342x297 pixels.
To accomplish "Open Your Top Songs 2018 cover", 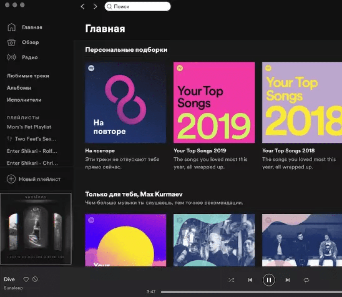I will pos(302,103).
